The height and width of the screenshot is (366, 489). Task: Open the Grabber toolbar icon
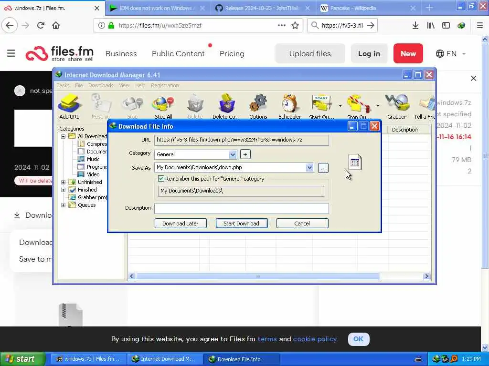(x=397, y=107)
